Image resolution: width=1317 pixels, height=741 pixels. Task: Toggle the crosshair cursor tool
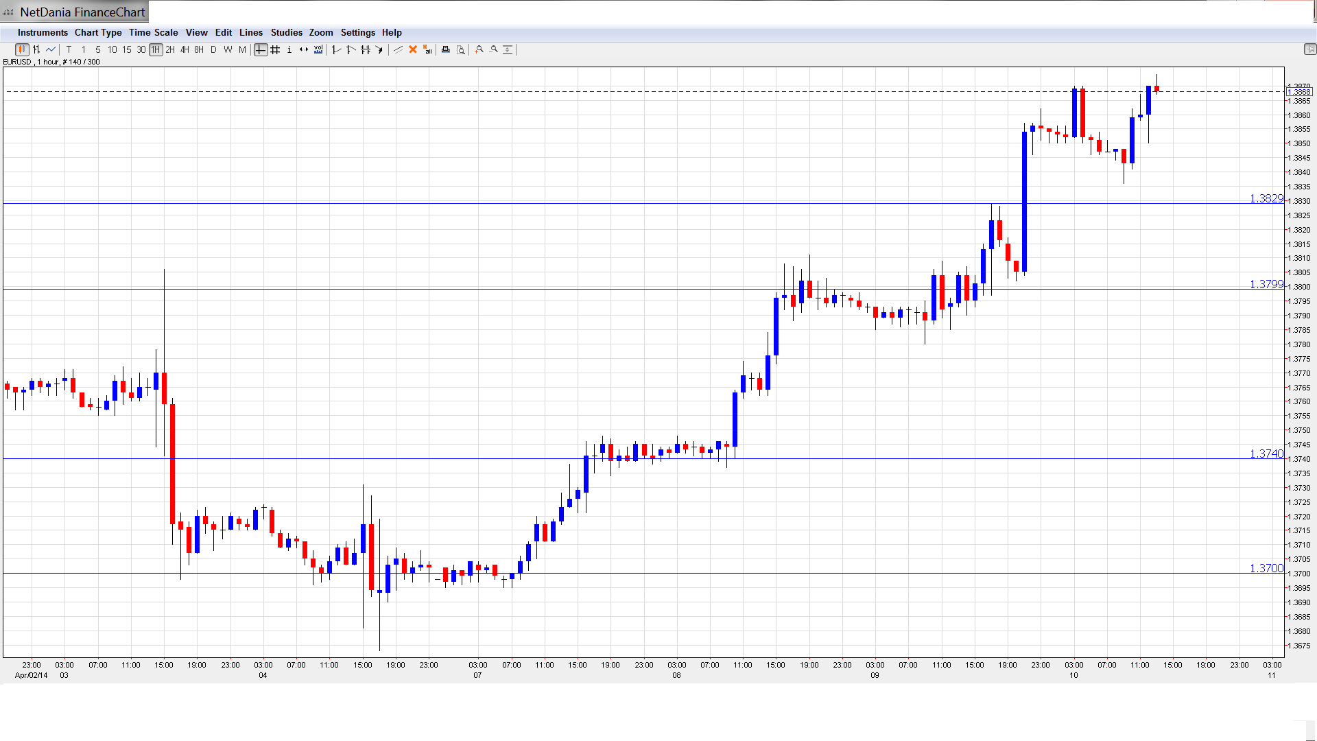coord(261,49)
